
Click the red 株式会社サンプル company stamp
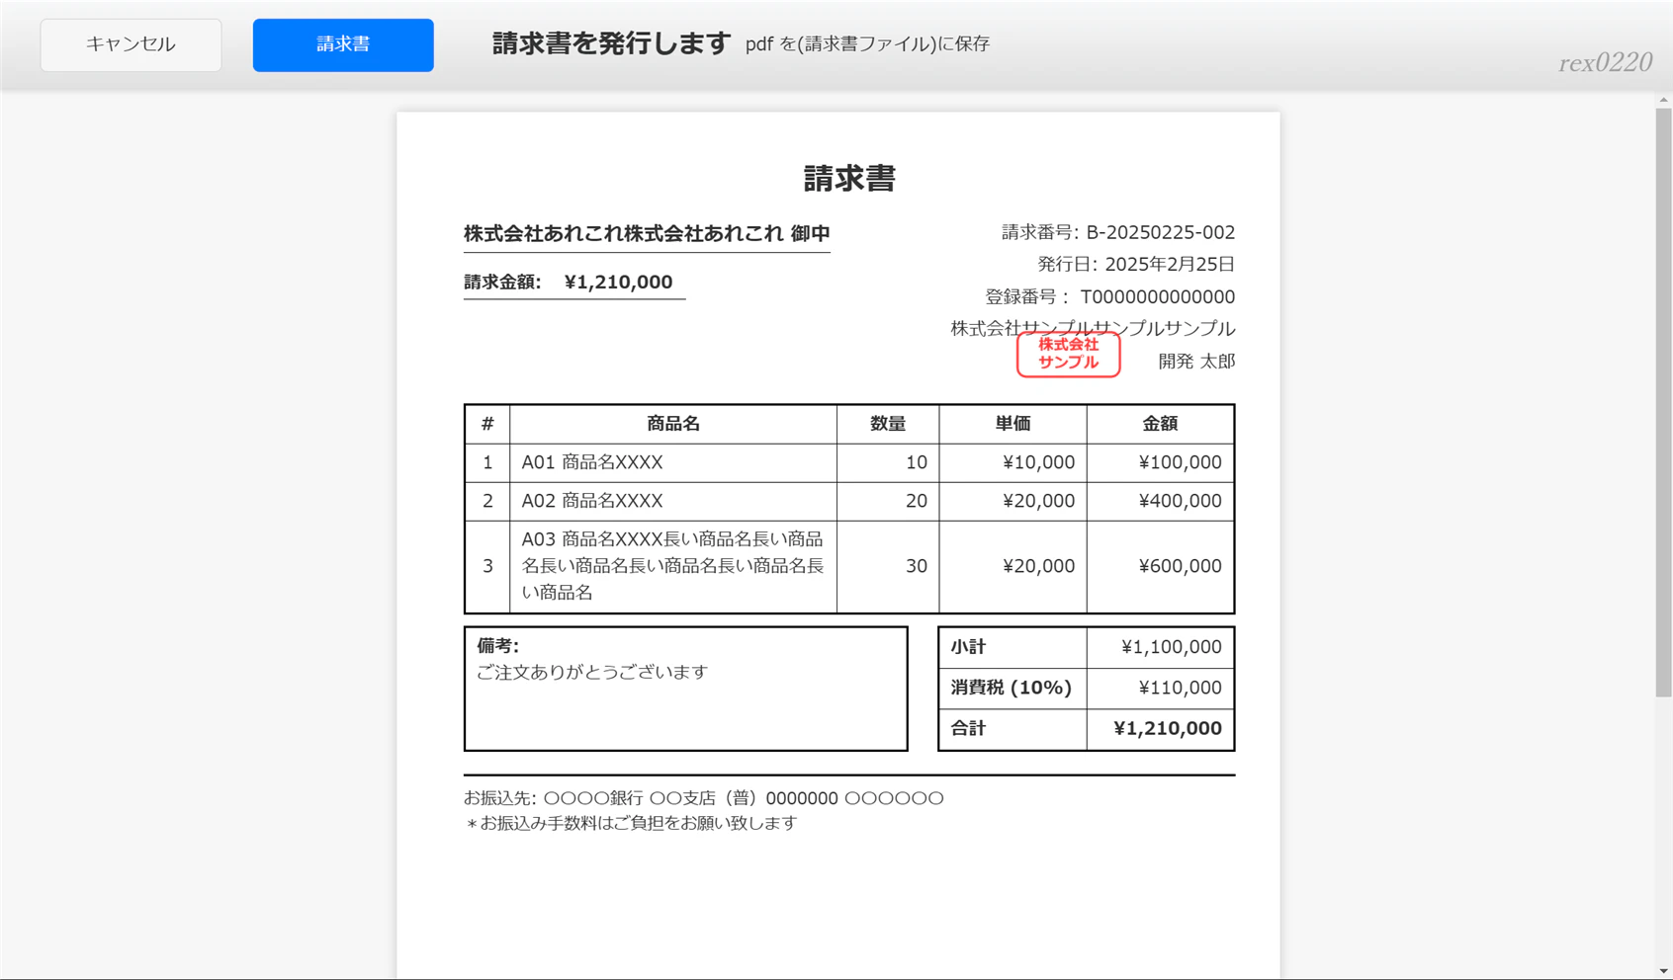pyautogui.click(x=1068, y=354)
